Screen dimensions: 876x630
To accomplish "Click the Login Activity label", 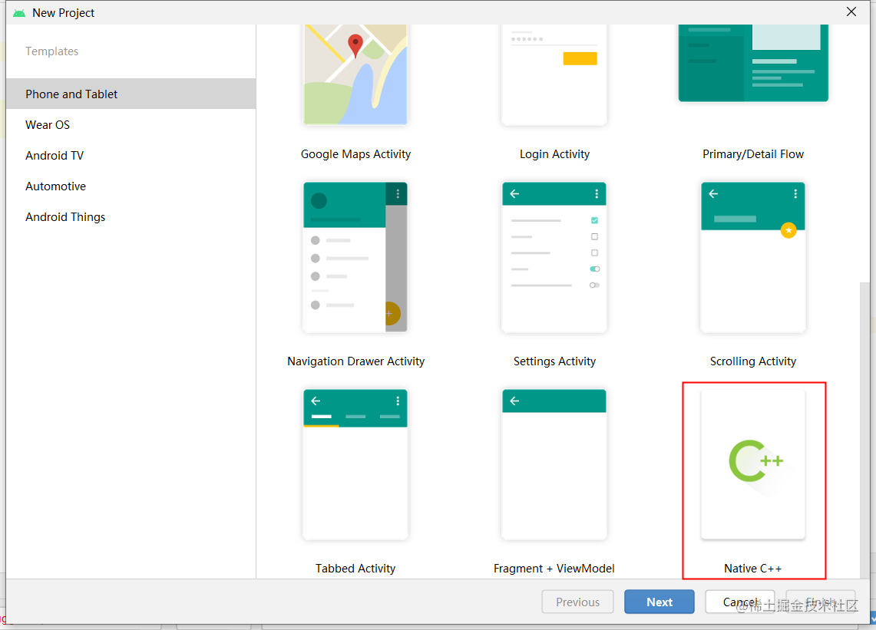I will tap(555, 154).
